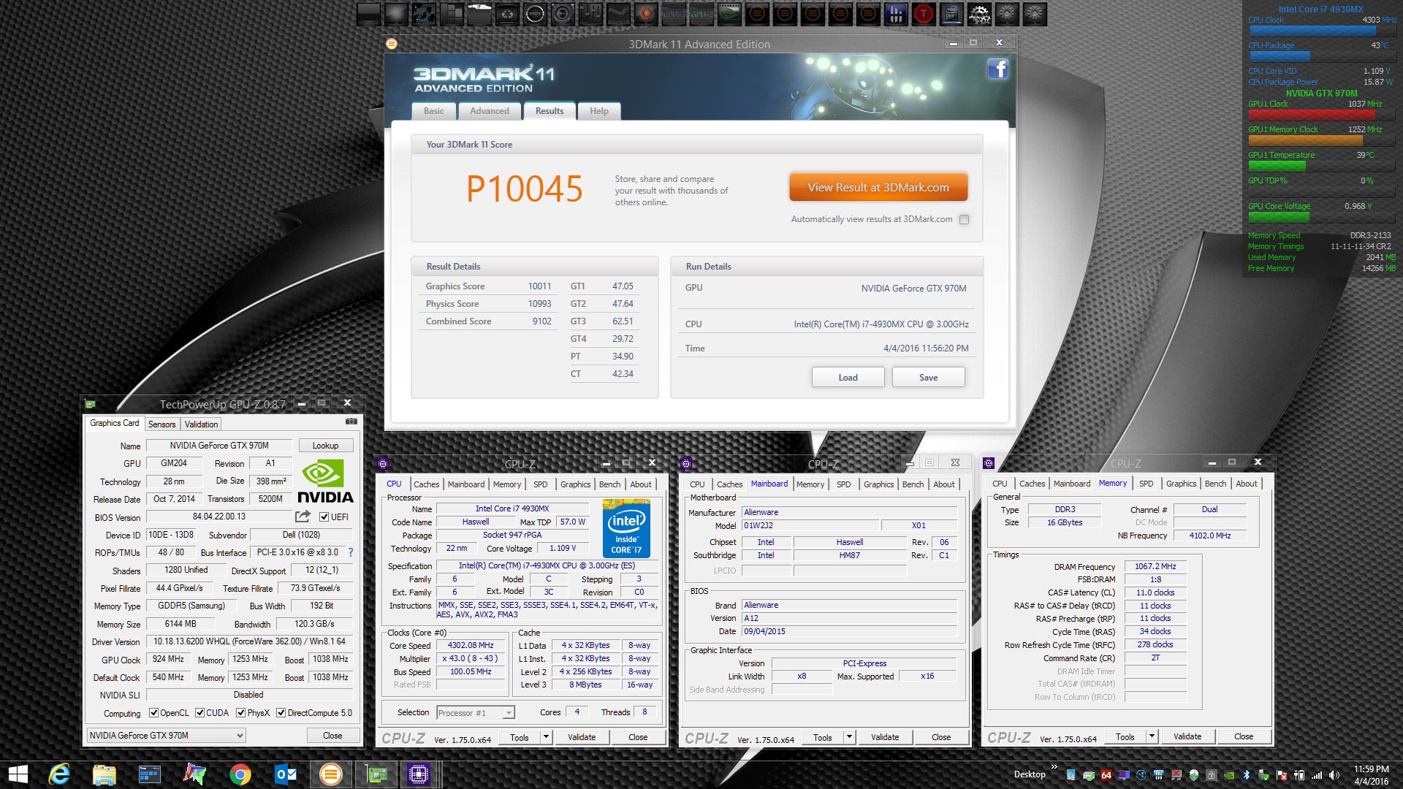Click the BIOS Date value 09/04/2015

click(850, 631)
